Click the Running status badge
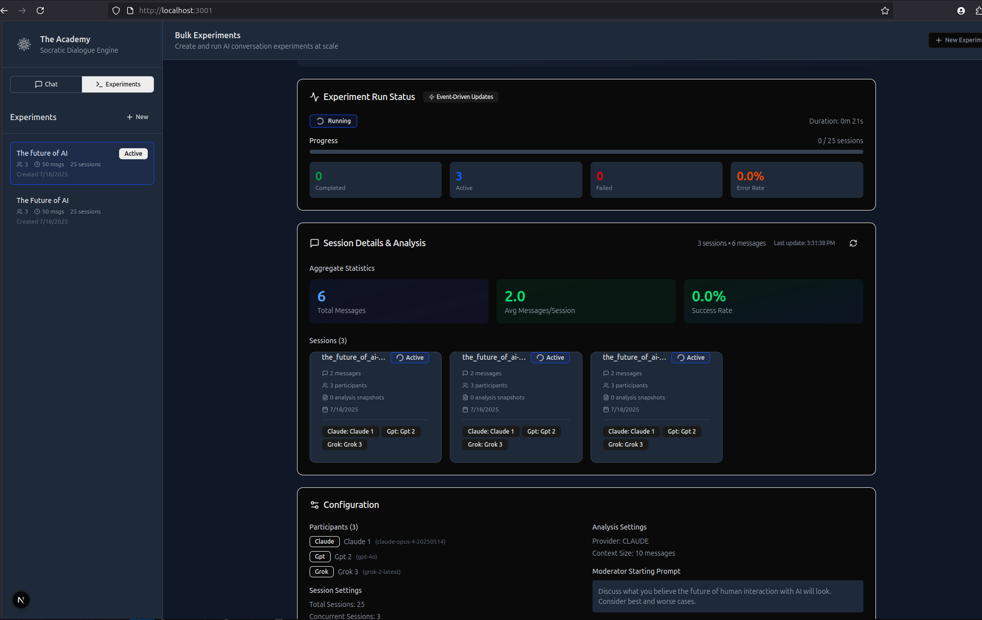 point(333,121)
